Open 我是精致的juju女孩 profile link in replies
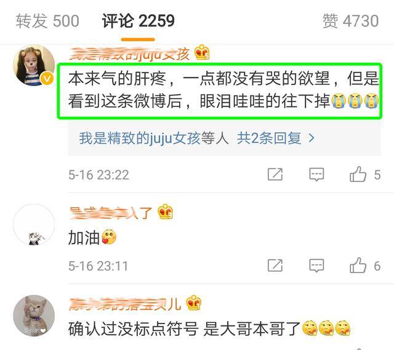 coord(140,138)
